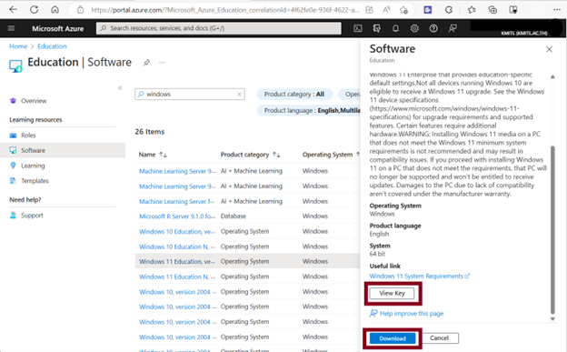
Task: Open Product category filter pill
Action: coord(294,95)
